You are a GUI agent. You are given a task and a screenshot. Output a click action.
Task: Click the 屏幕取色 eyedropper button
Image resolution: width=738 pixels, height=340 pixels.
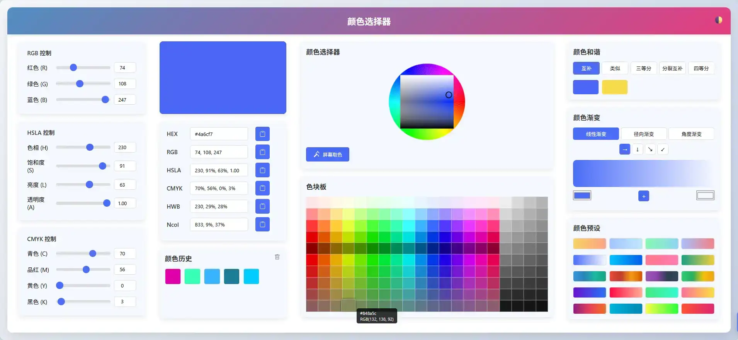[328, 154]
